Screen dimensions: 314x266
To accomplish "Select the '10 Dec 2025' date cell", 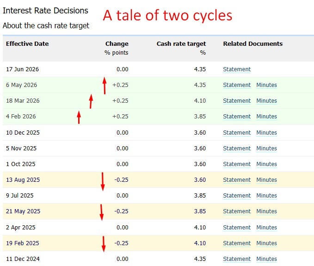I will click(x=23, y=133).
